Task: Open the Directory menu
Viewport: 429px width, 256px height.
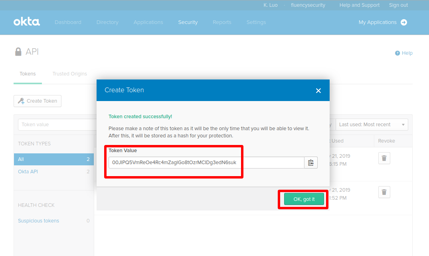Action: [x=107, y=22]
